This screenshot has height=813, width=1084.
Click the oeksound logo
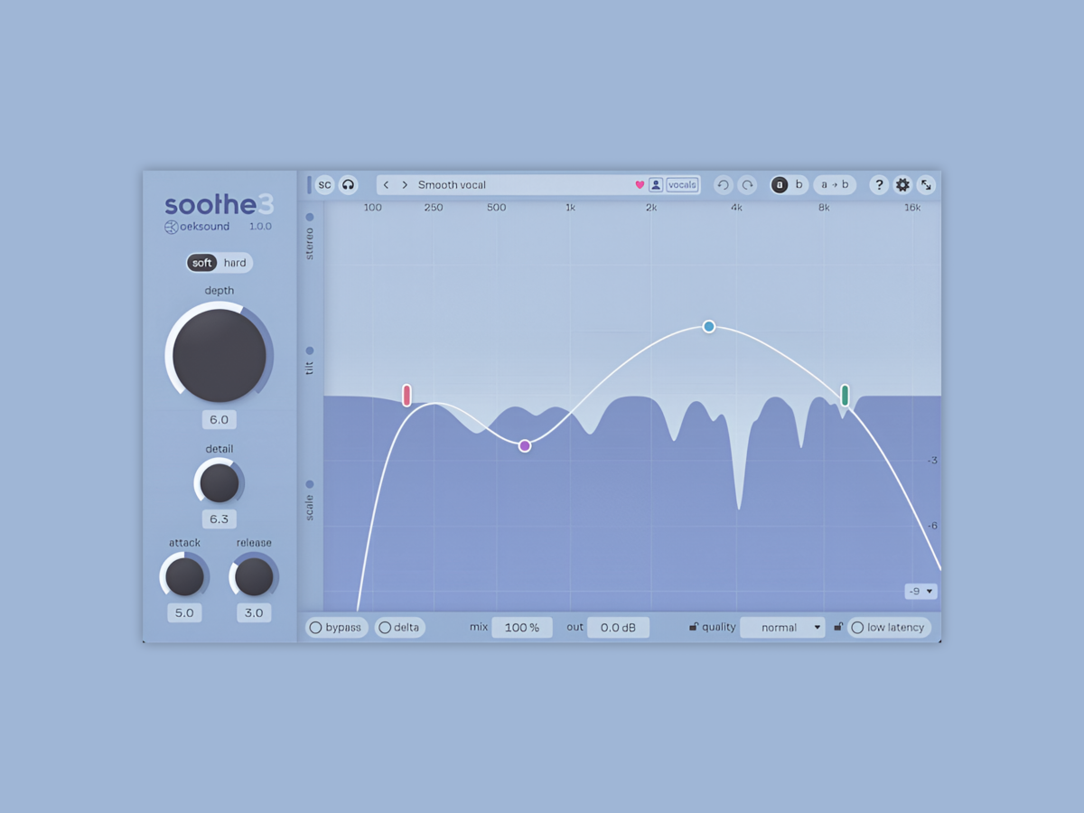[x=197, y=227]
